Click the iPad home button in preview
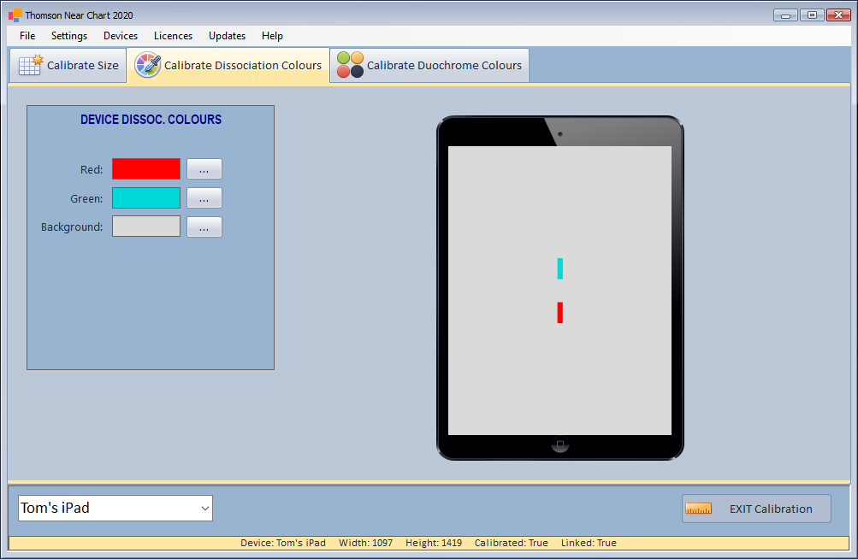The image size is (858, 559). (x=559, y=445)
